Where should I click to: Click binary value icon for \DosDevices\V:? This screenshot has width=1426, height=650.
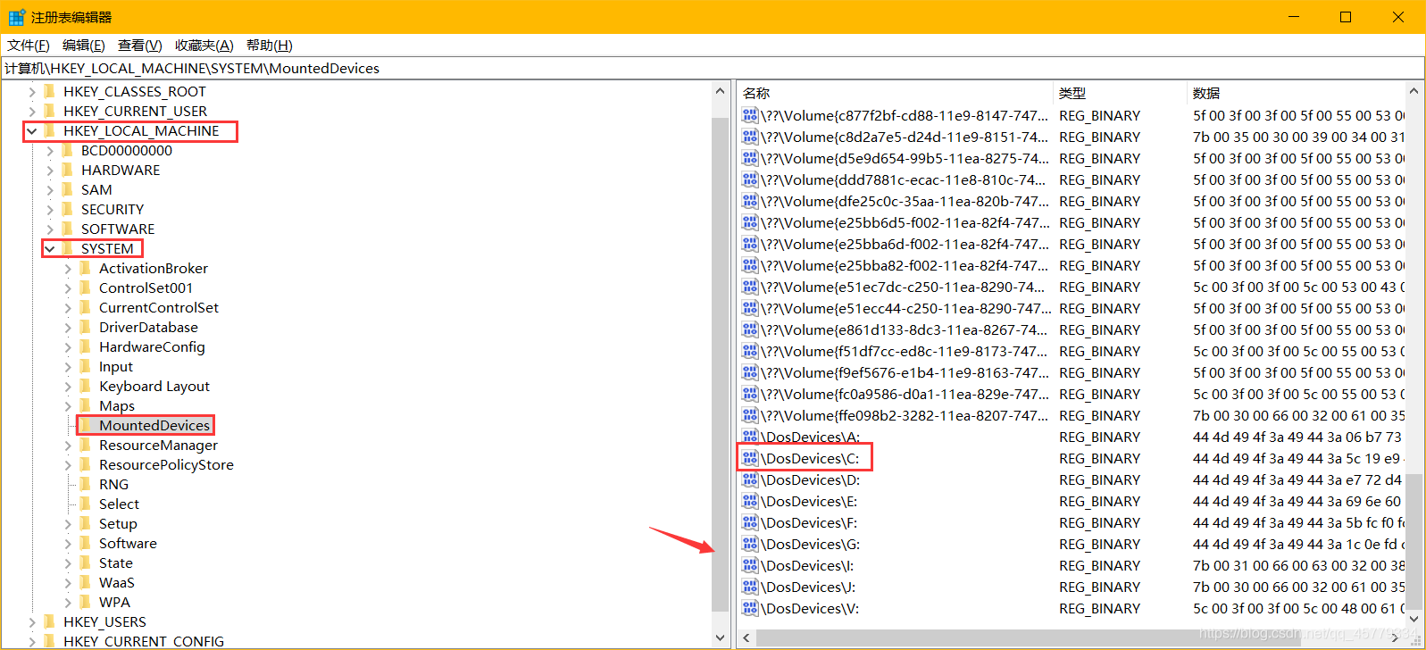[x=750, y=608]
